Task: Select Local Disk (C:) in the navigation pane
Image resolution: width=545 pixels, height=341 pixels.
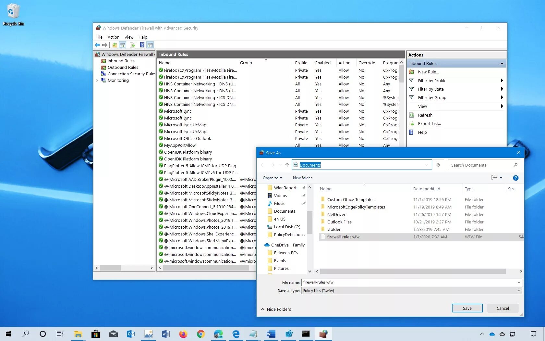Action: (x=287, y=227)
